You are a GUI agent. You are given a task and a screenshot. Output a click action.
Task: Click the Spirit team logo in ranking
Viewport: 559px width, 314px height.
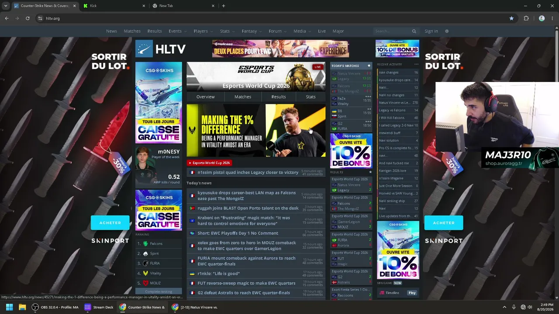[145, 254]
